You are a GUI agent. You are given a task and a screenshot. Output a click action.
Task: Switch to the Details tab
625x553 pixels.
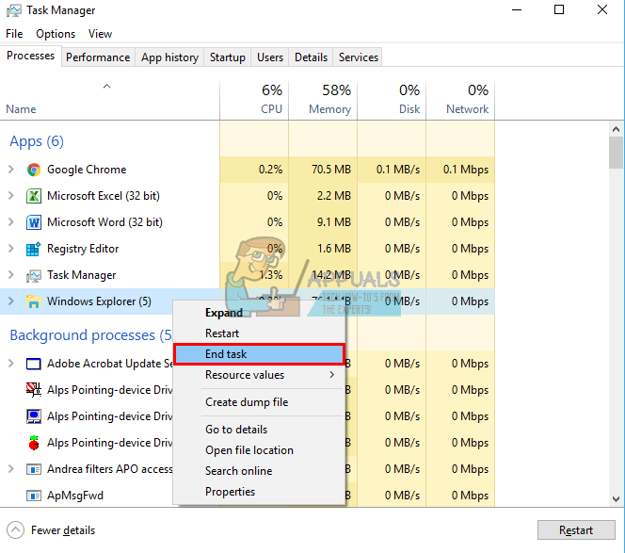pos(311,57)
